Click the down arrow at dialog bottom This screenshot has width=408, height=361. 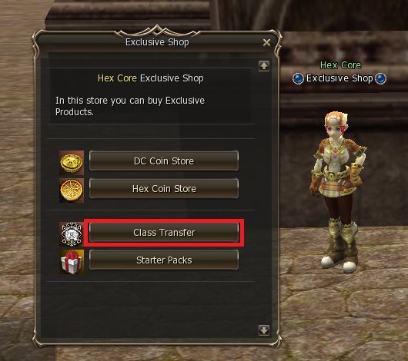point(264,330)
